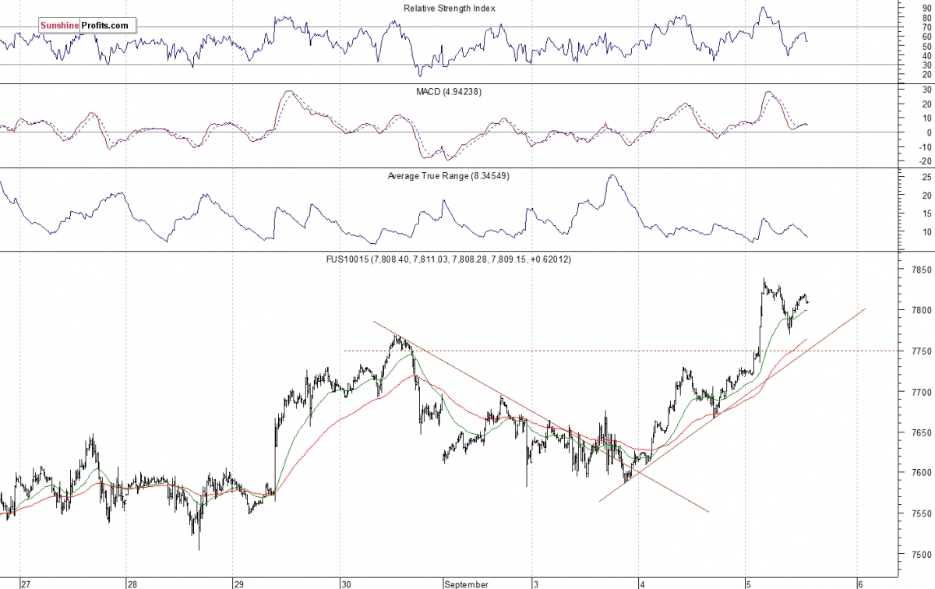Select the 25 level on ATR axis

point(905,178)
